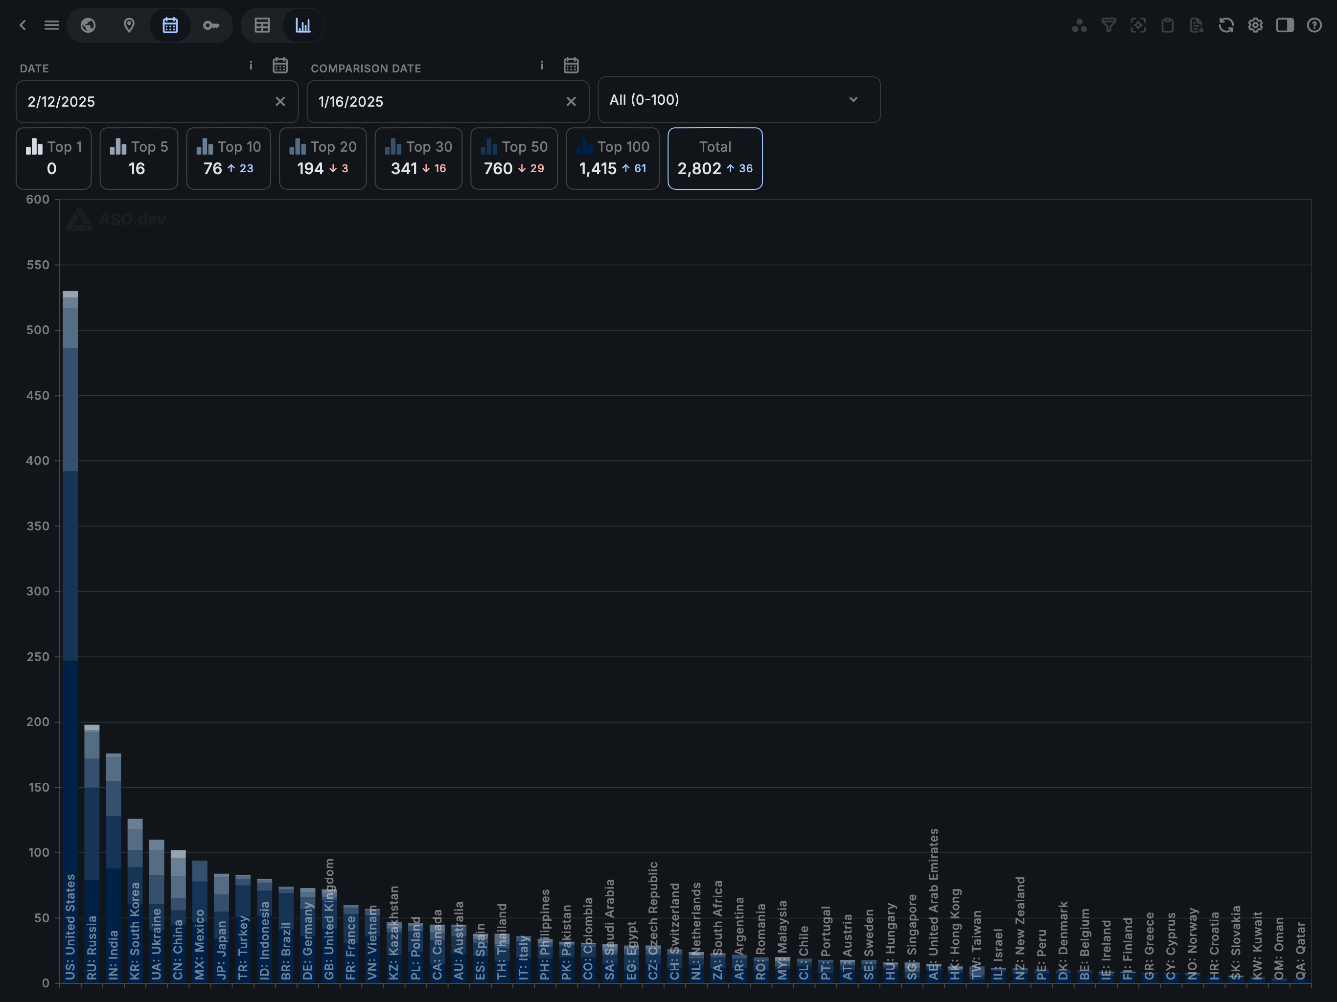The image size is (1337, 1002).
Task: Select the Top 100 tab
Action: (612, 159)
